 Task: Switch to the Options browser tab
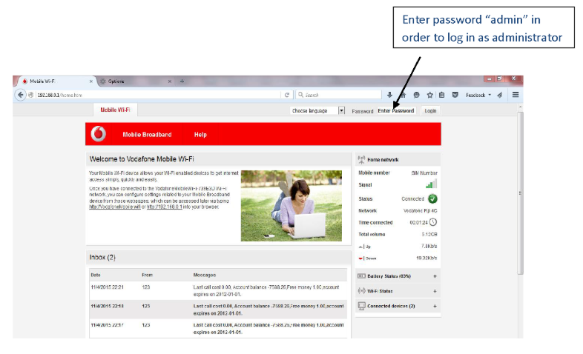pos(136,81)
